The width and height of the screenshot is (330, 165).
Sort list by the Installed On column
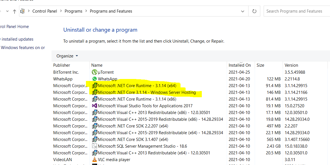pyautogui.click(x=240, y=65)
